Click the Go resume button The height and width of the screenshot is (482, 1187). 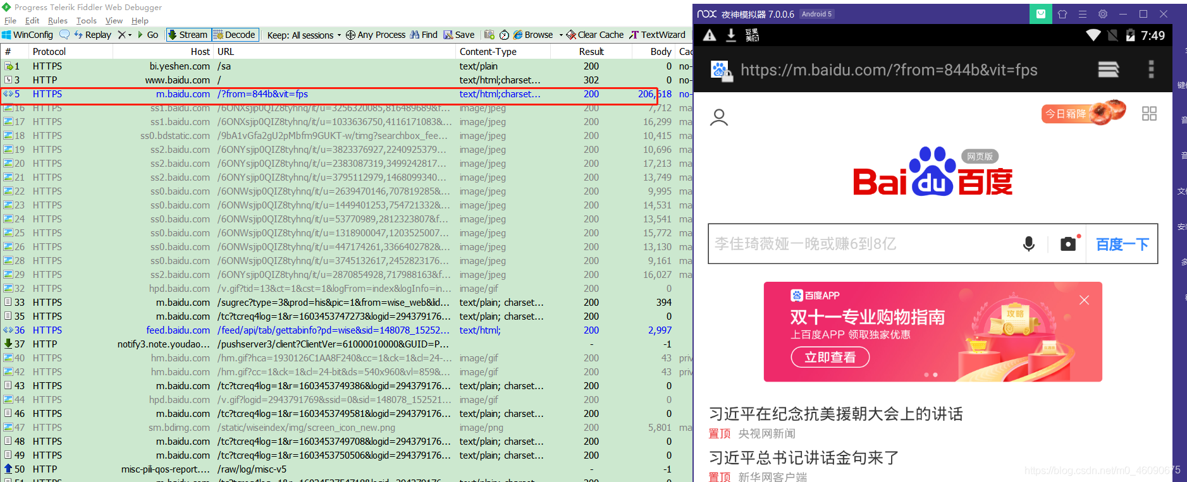[148, 35]
